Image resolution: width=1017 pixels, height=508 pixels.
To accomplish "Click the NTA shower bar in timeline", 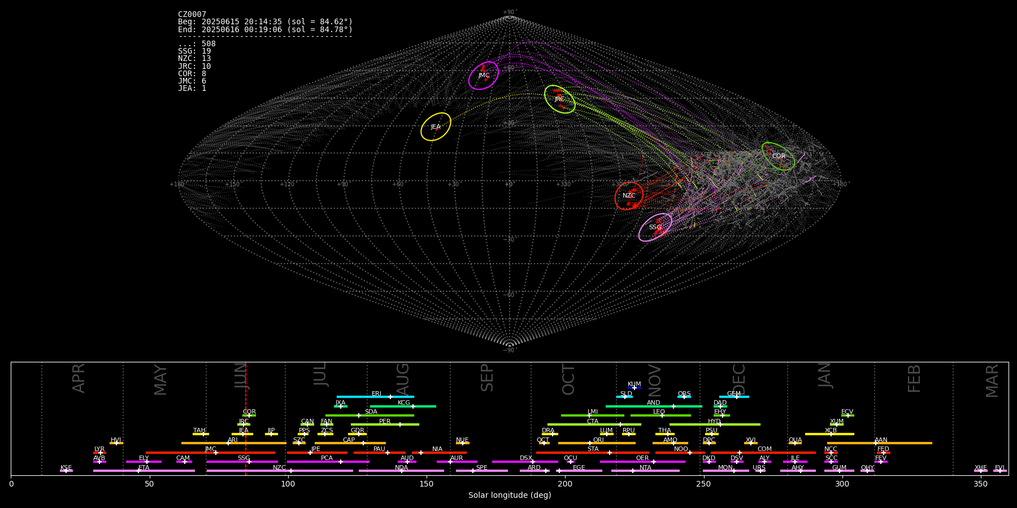I will click(x=645, y=471).
